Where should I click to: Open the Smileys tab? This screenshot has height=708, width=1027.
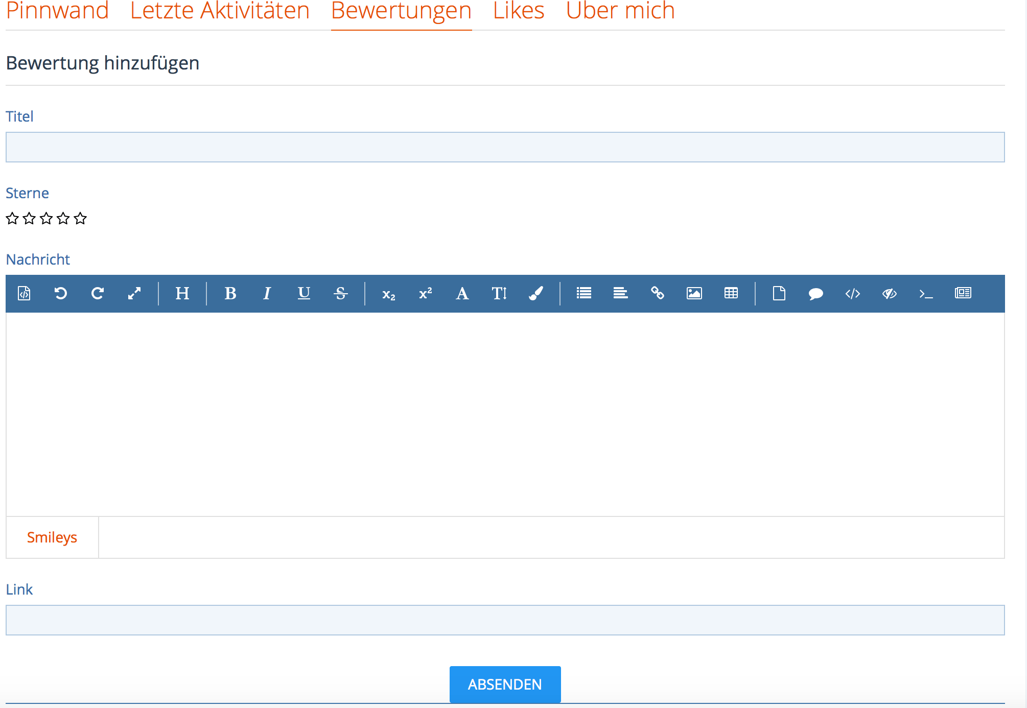[52, 537]
